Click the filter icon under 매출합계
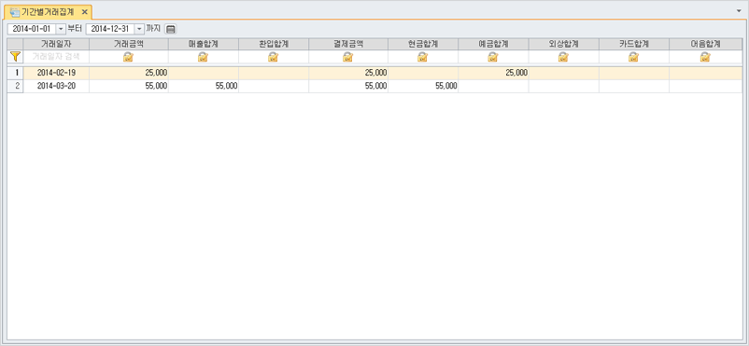This screenshot has height=346, width=749. click(x=203, y=57)
